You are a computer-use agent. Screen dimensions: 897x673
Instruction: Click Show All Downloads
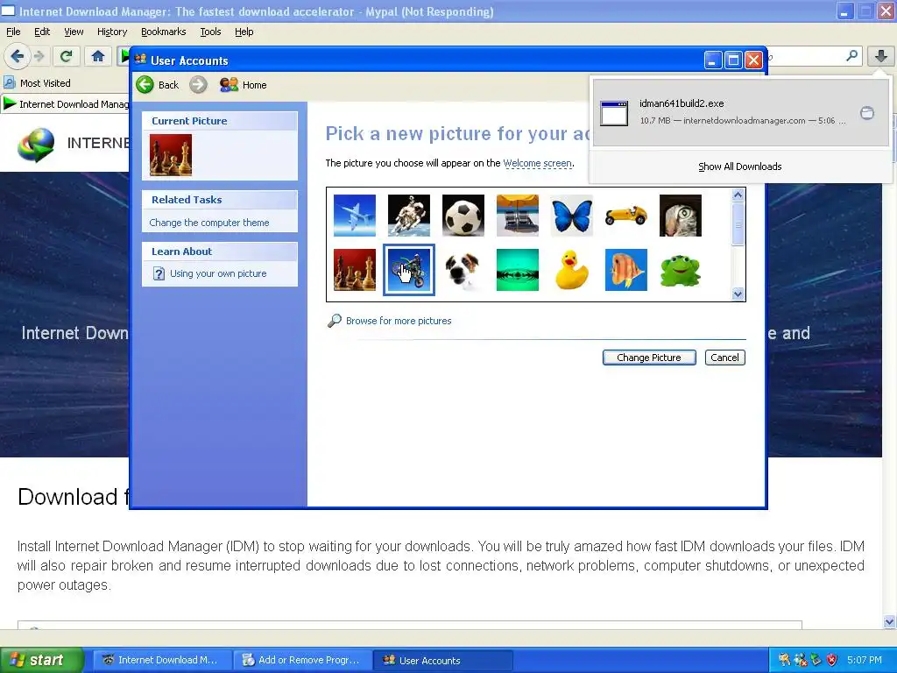point(739,166)
